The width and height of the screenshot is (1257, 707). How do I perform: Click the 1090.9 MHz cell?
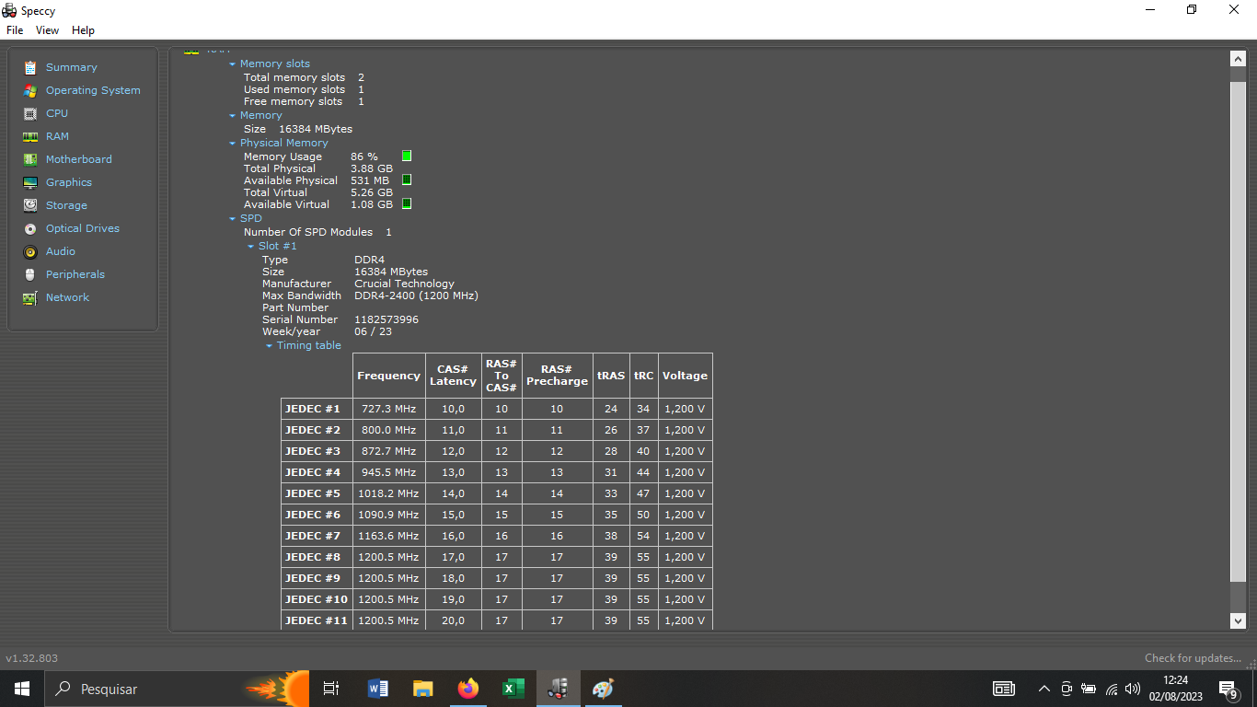[389, 515]
